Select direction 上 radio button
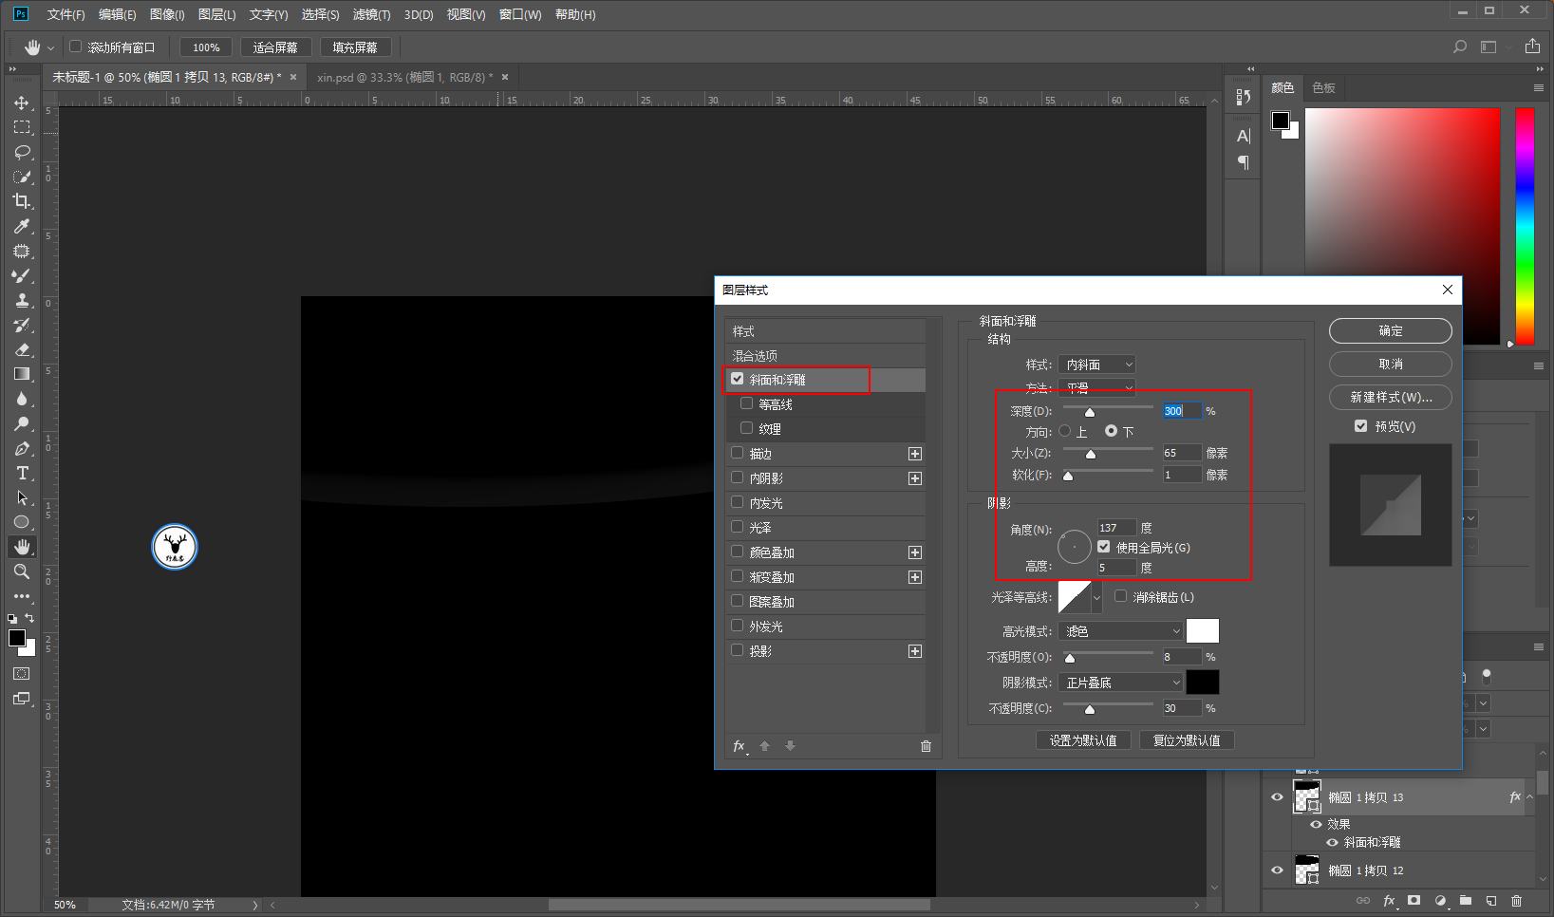Image resolution: width=1554 pixels, height=917 pixels. click(x=1065, y=431)
